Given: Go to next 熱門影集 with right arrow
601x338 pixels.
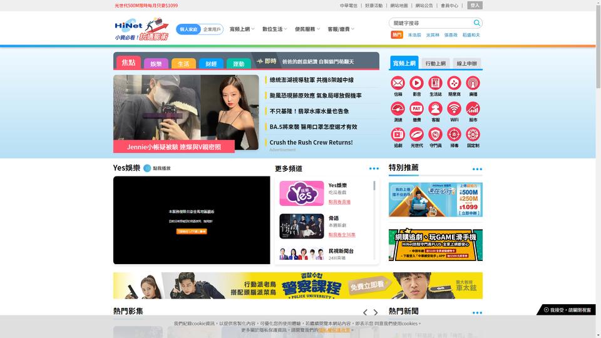Looking at the screenshot, I should pyautogui.click(x=376, y=312).
